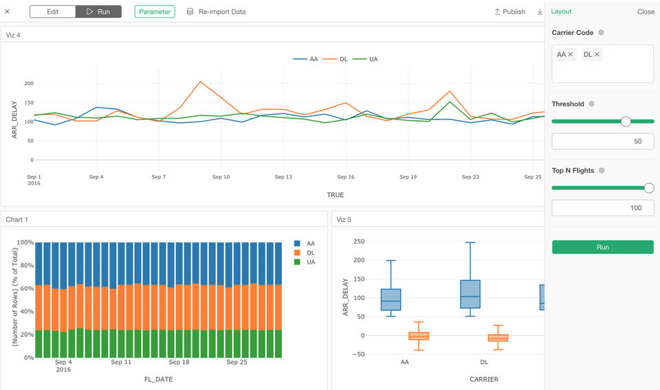
Task: Click the Viz 4 panel title
Action: click(13, 35)
